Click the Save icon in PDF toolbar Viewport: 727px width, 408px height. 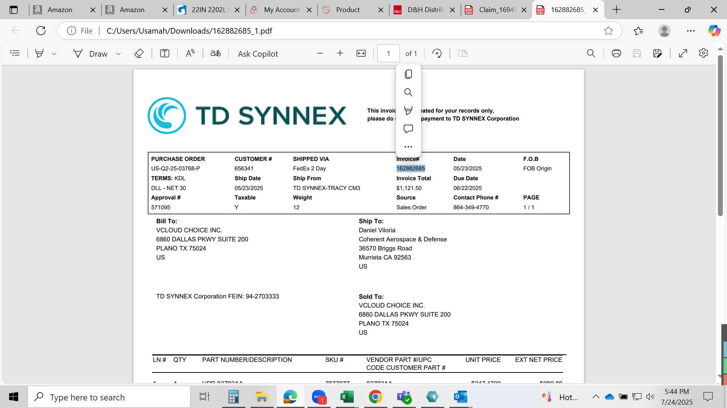[x=637, y=53]
